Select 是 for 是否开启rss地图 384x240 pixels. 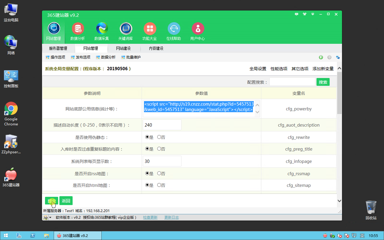pyautogui.click(x=147, y=173)
